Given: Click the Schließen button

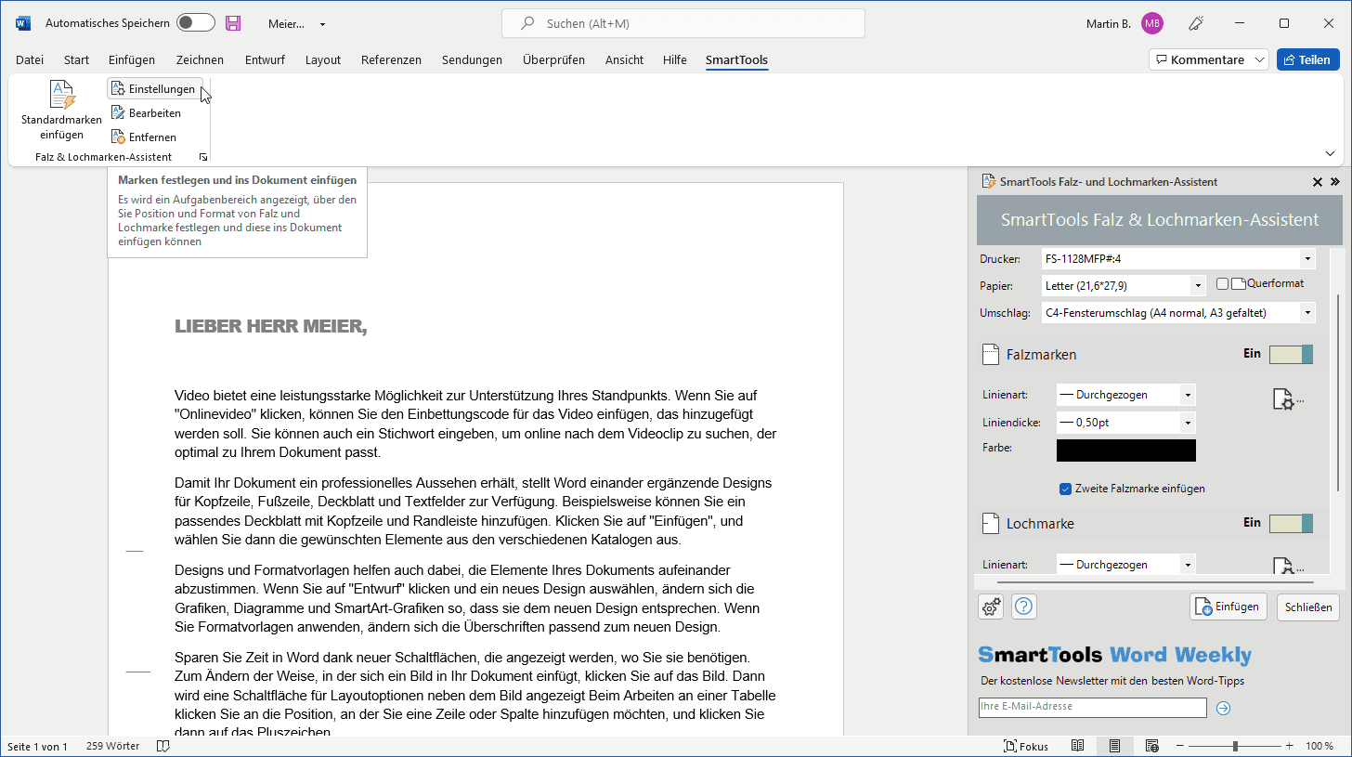Looking at the screenshot, I should click(x=1307, y=607).
